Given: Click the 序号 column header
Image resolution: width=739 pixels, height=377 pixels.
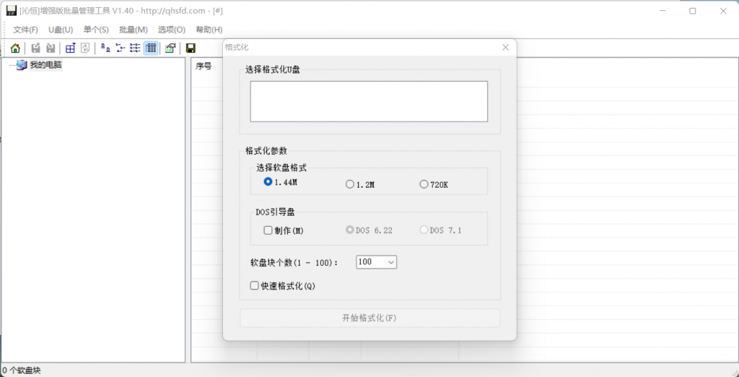Looking at the screenshot, I should 204,66.
